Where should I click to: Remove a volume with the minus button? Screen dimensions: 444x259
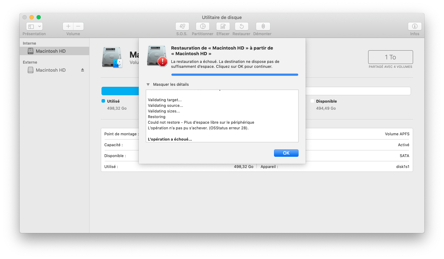point(78,26)
